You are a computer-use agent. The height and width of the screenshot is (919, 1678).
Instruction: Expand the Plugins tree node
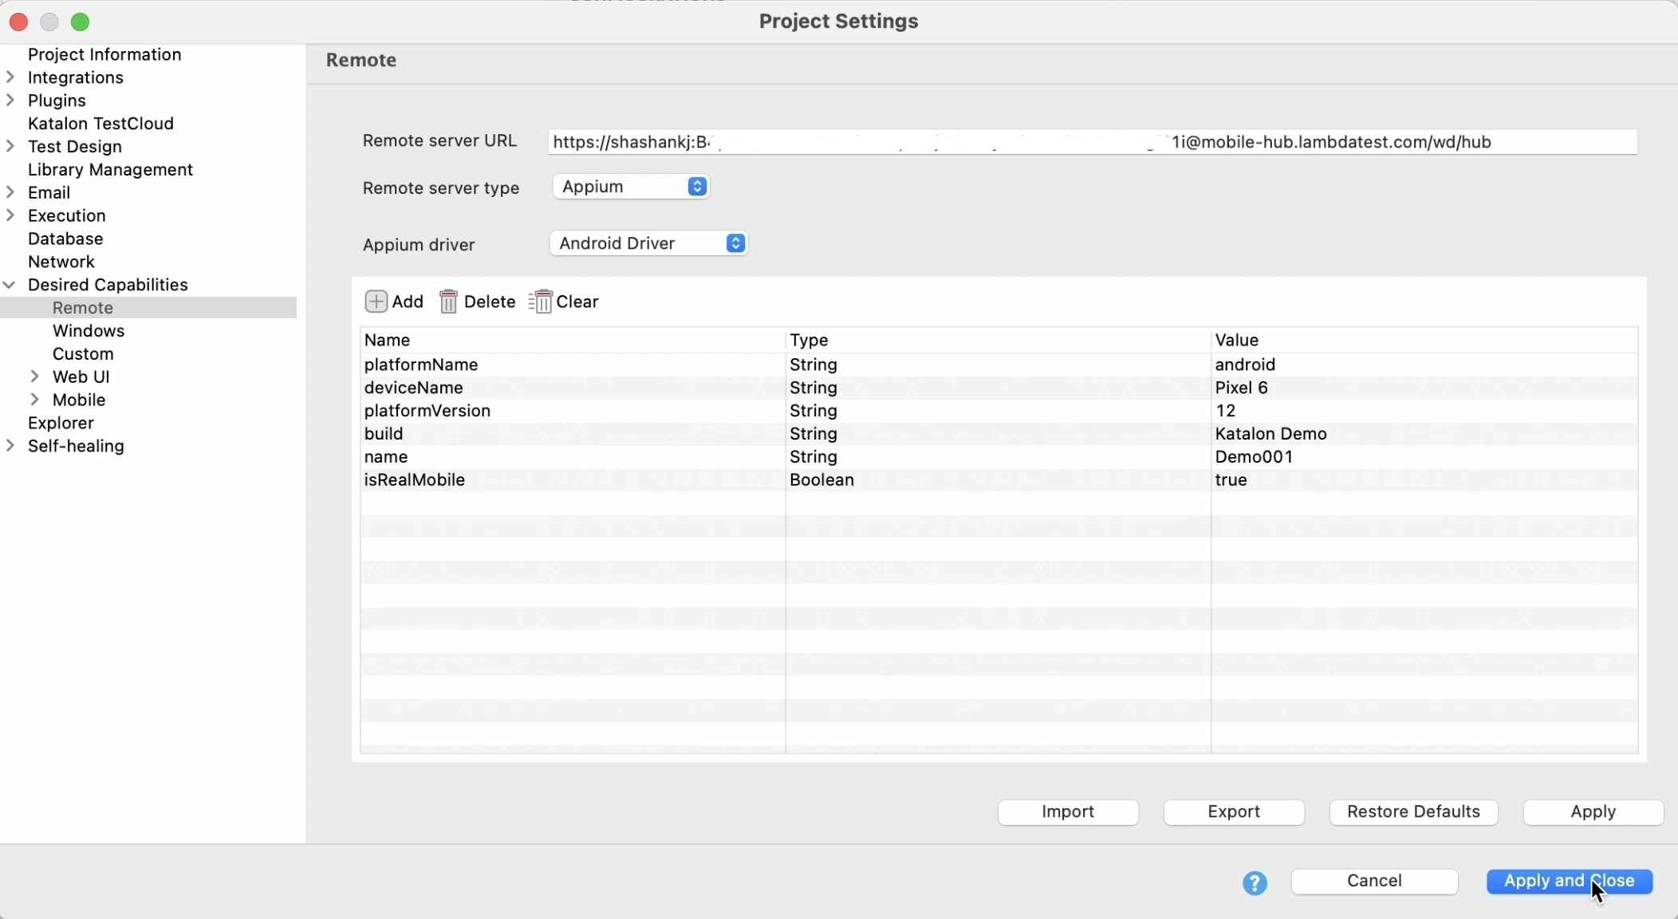10,101
